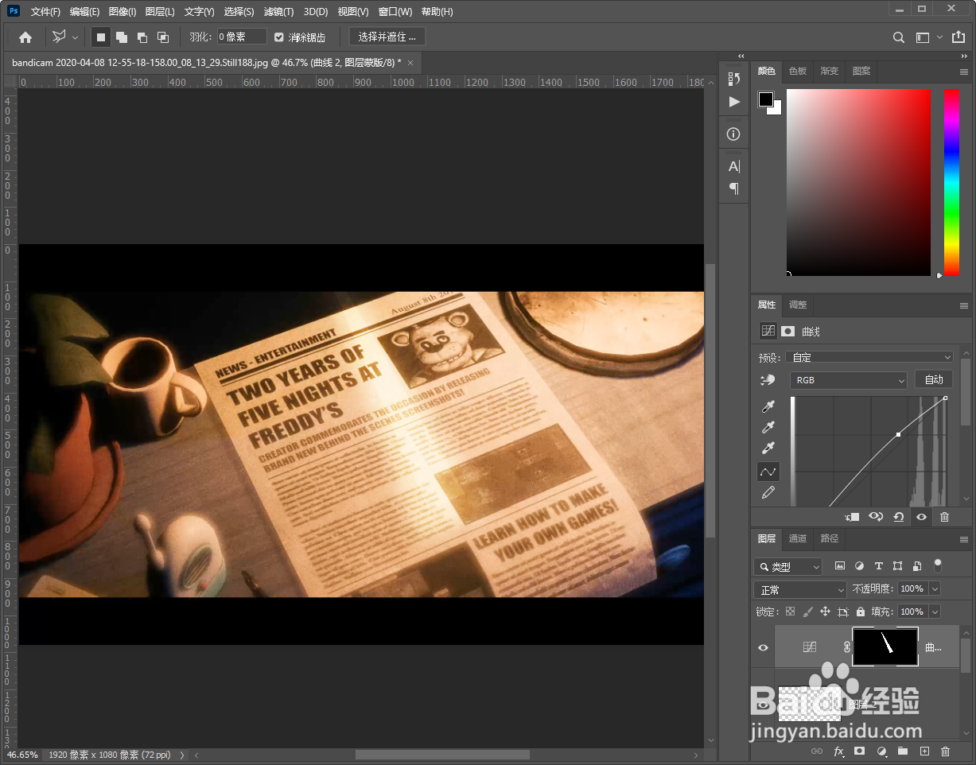The image size is (976, 765).
Task: Toggle pixel layer filter icon
Action: (x=840, y=566)
